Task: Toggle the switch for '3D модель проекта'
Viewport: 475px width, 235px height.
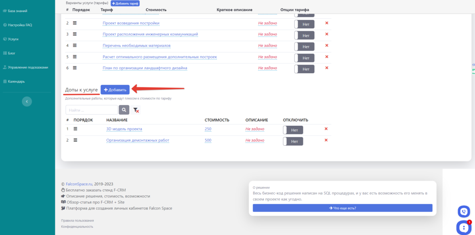Action: [x=293, y=130]
